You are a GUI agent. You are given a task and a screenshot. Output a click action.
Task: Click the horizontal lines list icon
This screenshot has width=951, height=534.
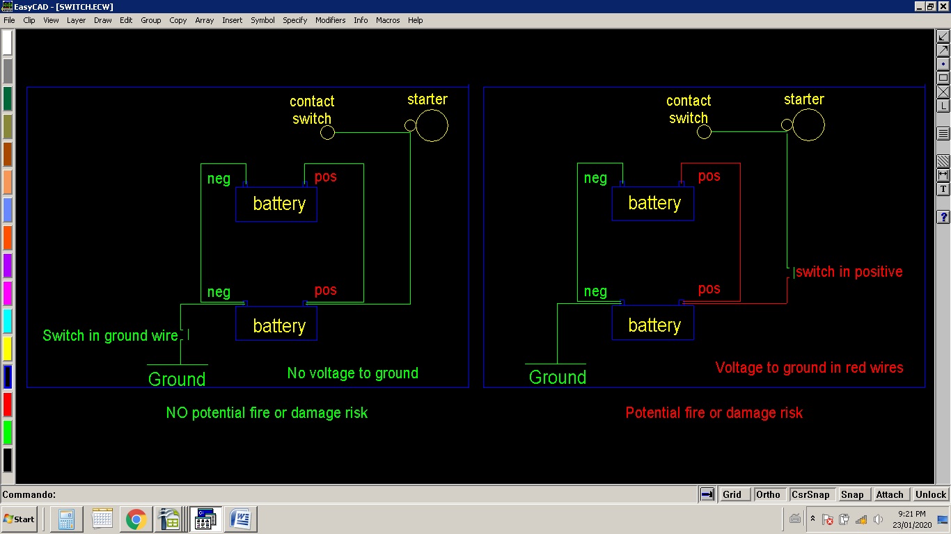943,133
